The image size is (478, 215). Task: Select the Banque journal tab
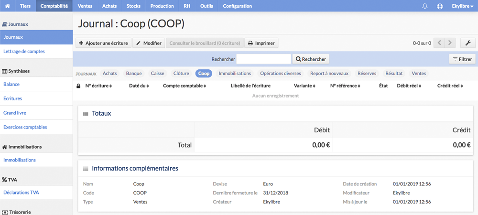(134, 74)
